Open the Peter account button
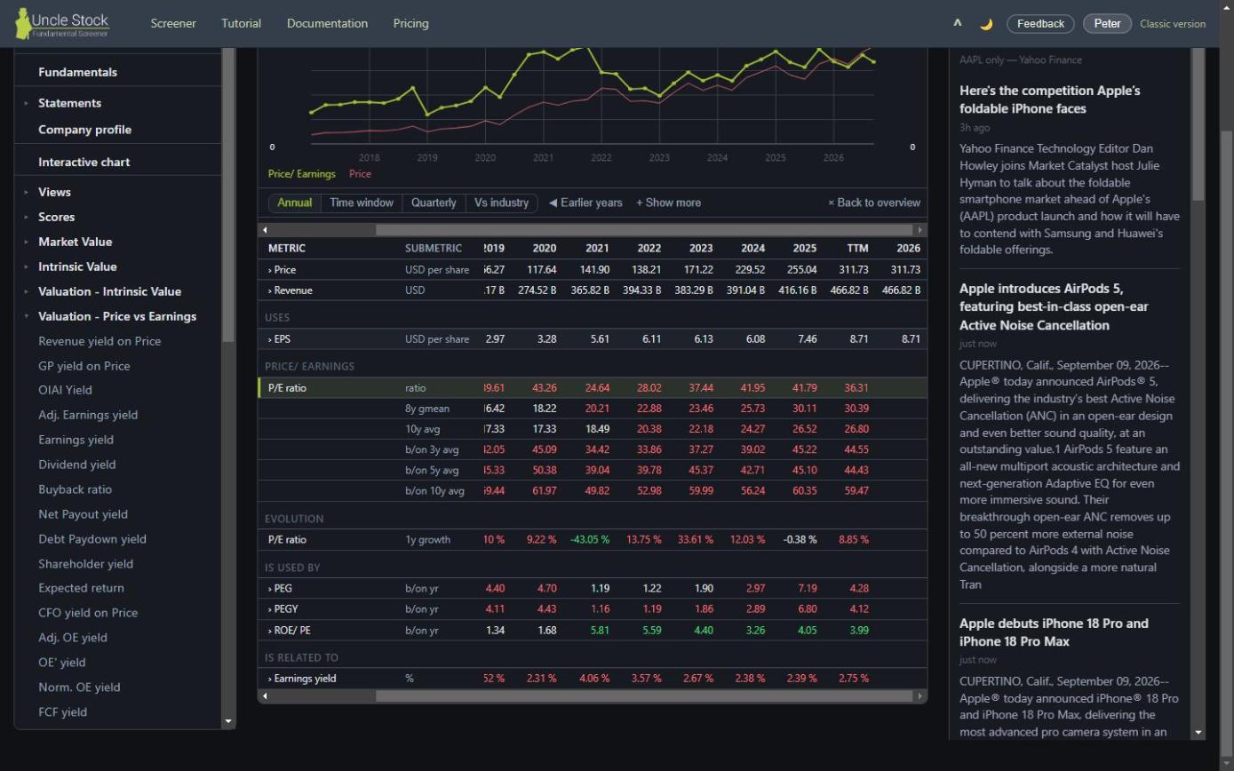 point(1107,24)
